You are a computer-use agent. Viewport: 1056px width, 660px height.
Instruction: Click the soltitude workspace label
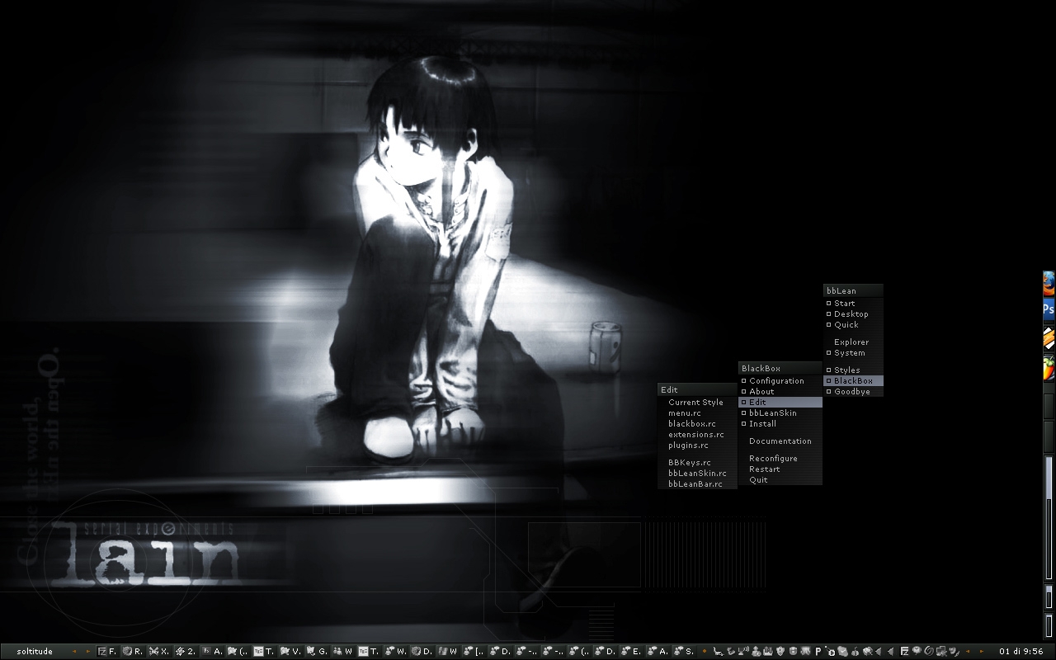coord(35,651)
